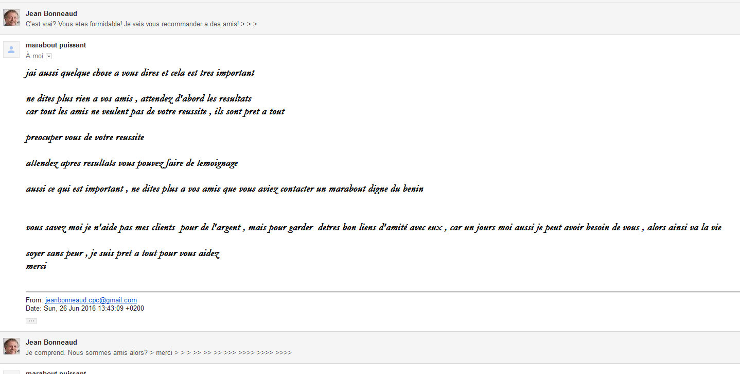
Task: Click the closing word "merci" in the email body
Action: 36,266
